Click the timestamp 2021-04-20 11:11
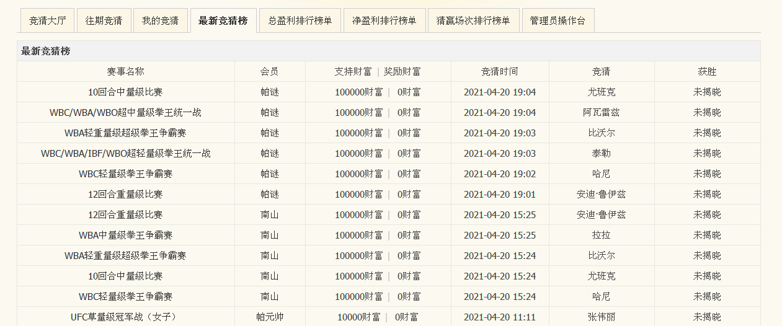782x326 pixels. pos(499,317)
